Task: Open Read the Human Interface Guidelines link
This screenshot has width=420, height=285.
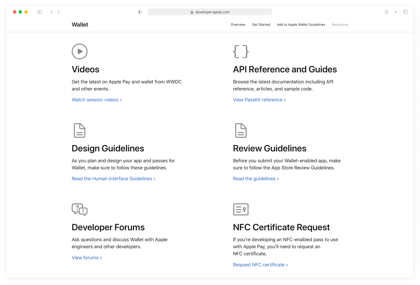Action: 113,179
